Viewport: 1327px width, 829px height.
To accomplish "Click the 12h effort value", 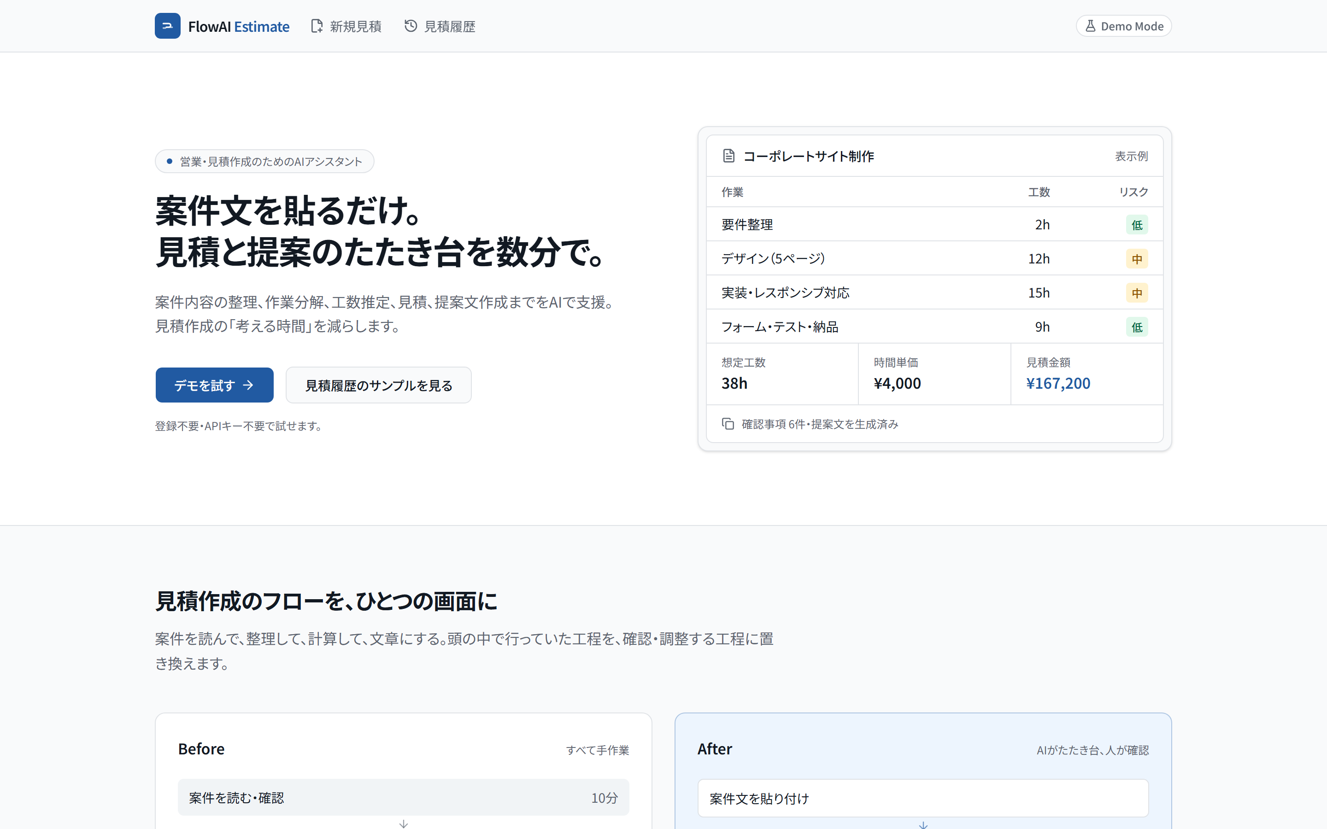I will pos(1039,259).
